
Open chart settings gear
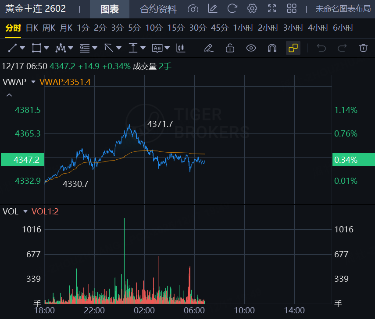tap(252, 9)
